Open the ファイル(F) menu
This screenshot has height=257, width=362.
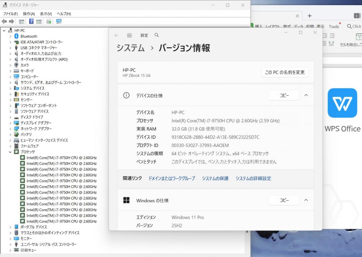pyautogui.click(x=10, y=14)
